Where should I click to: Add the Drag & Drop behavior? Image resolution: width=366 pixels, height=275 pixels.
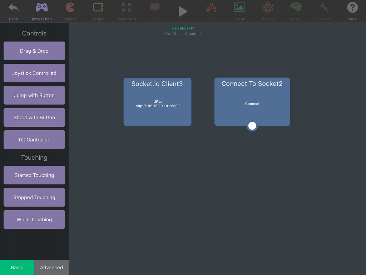point(34,51)
